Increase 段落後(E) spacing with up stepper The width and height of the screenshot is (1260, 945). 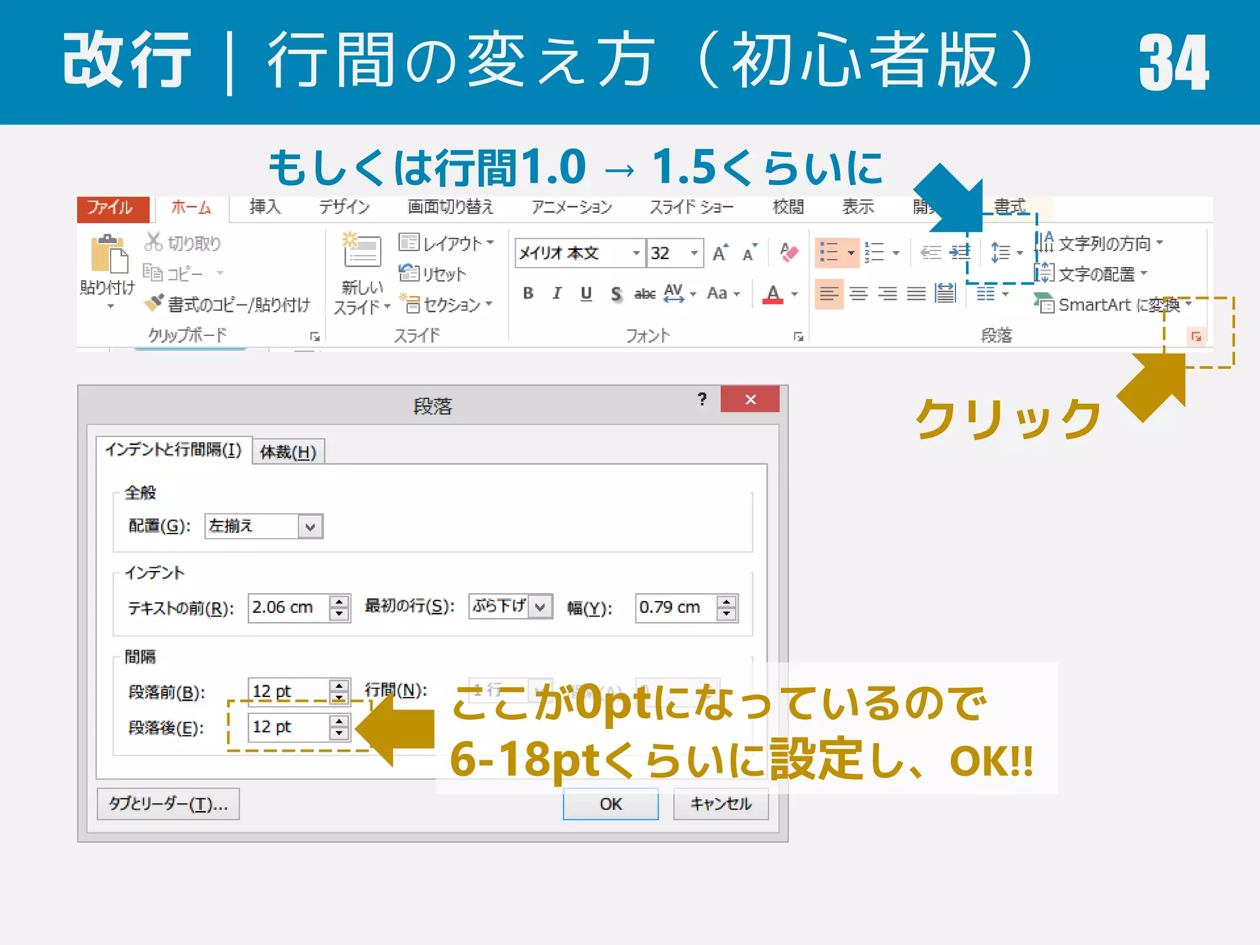(x=339, y=720)
